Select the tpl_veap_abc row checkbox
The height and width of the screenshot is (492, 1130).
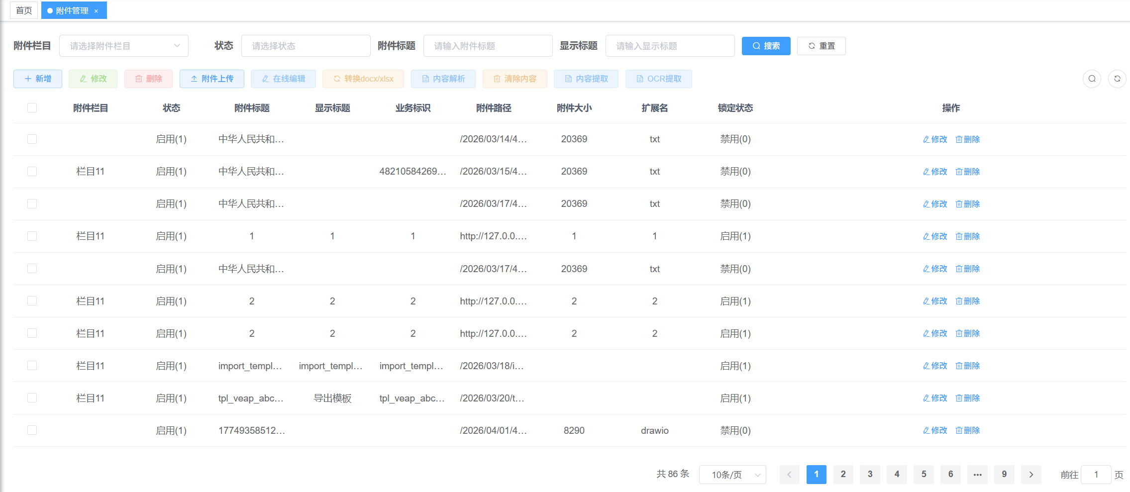click(32, 398)
